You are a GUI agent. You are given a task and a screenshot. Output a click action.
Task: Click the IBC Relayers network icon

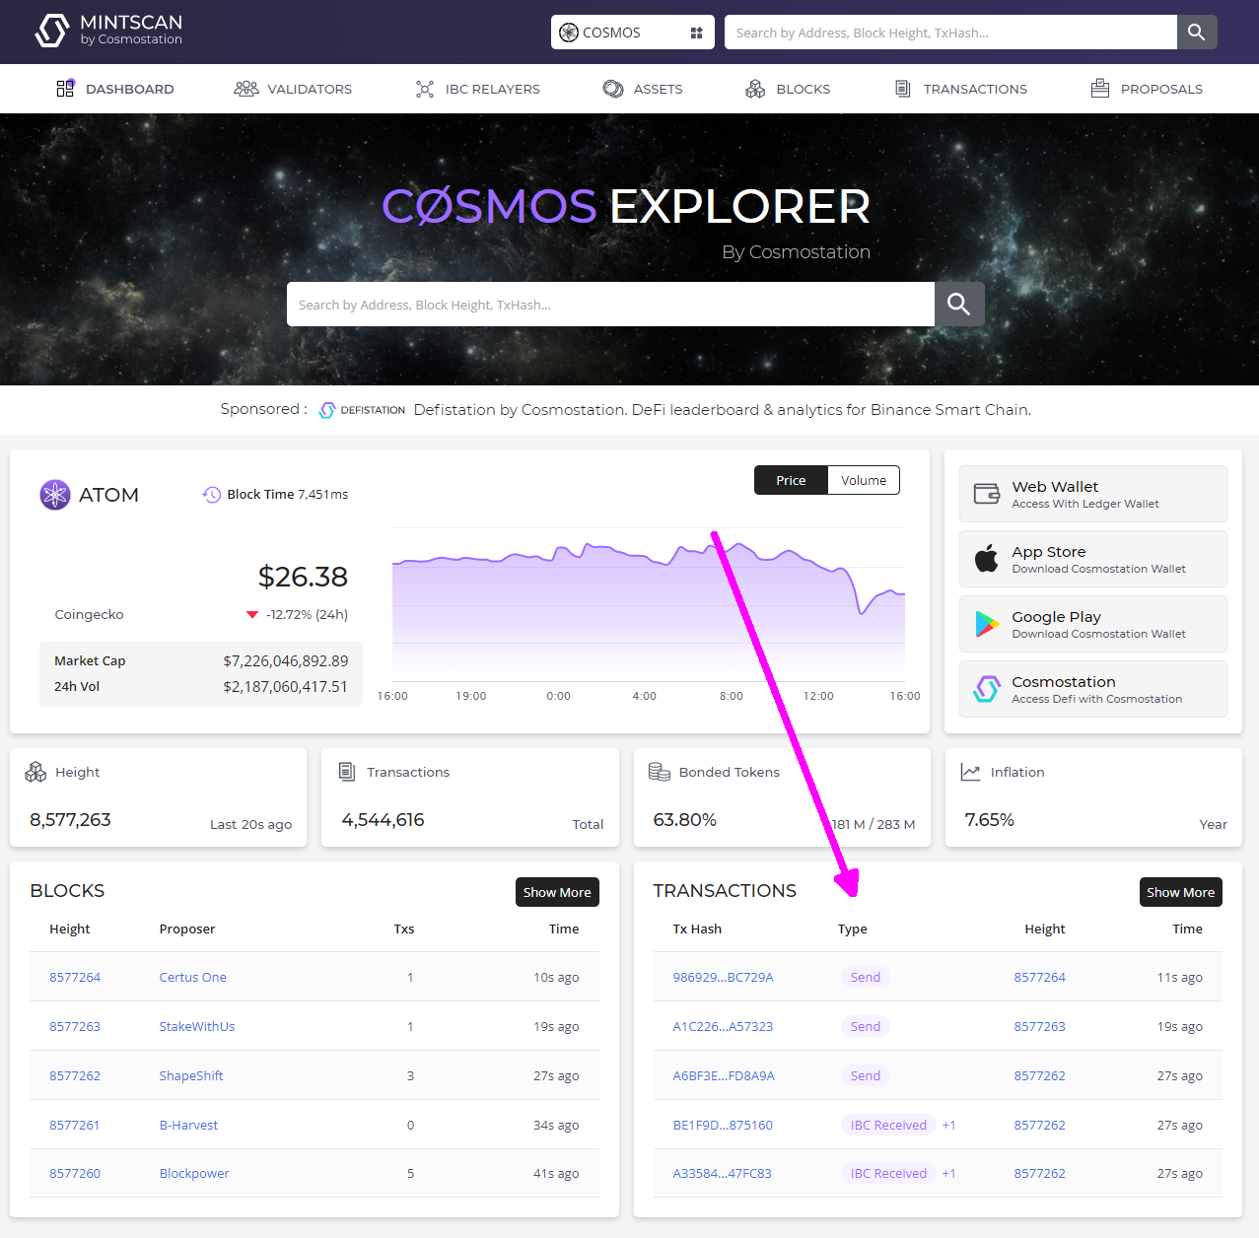point(425,89)
